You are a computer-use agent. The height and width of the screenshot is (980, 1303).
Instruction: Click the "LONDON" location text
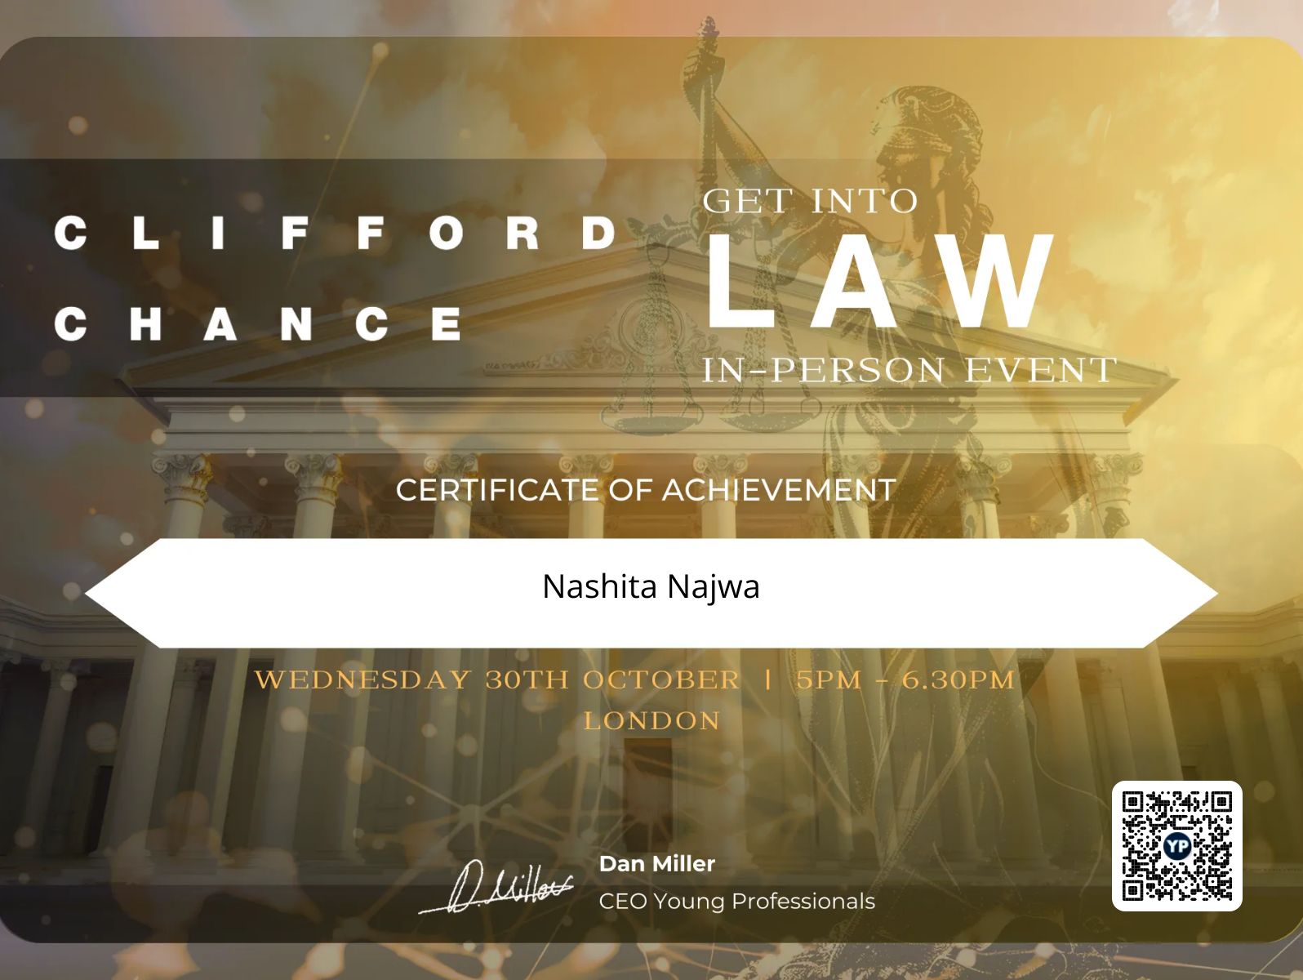[651, 721]
